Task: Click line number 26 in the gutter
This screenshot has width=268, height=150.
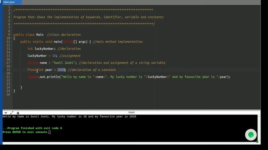Action: coord(8,95)
